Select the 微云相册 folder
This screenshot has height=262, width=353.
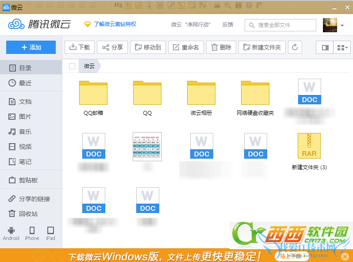pyautogui.click(x=201, y=98)
